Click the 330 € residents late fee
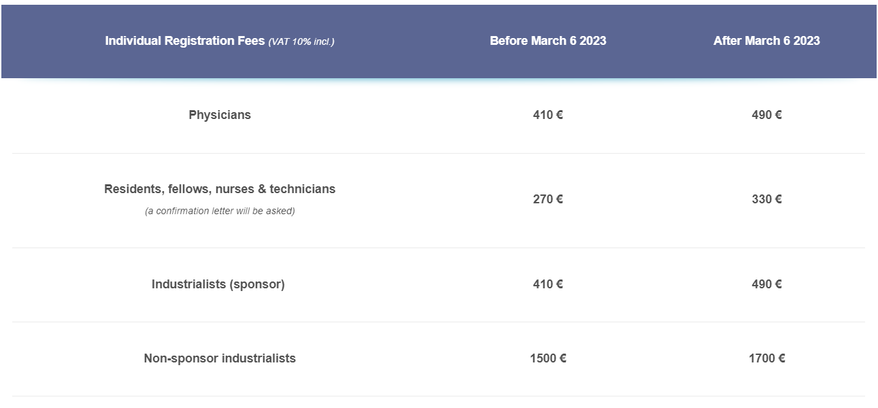Screen dimensions: 878x408 coord(766,199)
